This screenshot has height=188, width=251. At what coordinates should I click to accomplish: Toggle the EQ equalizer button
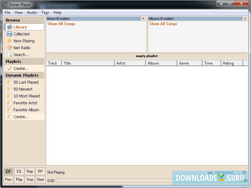tap(19, 171)
